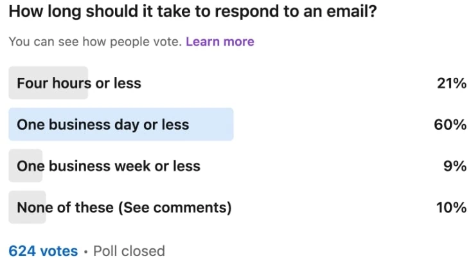
Task: Choose the "One business day or less" option label
Action: tap(103, 125)
